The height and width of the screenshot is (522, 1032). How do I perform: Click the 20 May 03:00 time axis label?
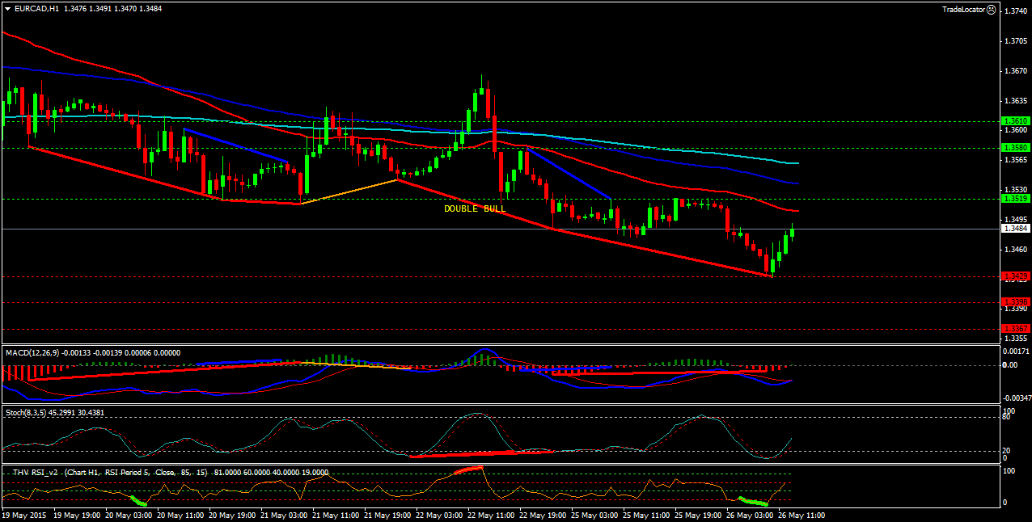129,515
